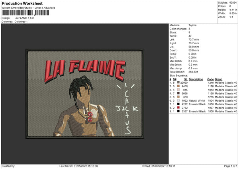The image size is (239, 169).
Task: Click 'Madeira Classic 40' in the 1240 row
Action: click(226, 83)
